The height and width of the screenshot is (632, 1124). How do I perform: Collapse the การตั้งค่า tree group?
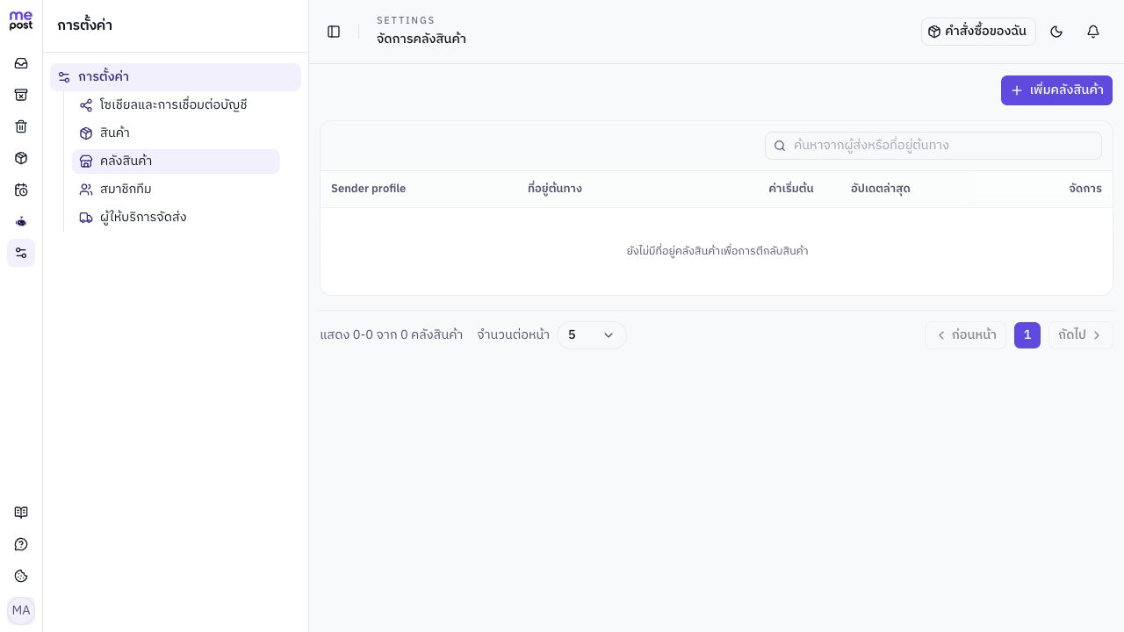[x=176, y=77]
